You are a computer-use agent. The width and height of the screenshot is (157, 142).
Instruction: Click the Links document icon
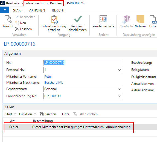click(153, 19)
